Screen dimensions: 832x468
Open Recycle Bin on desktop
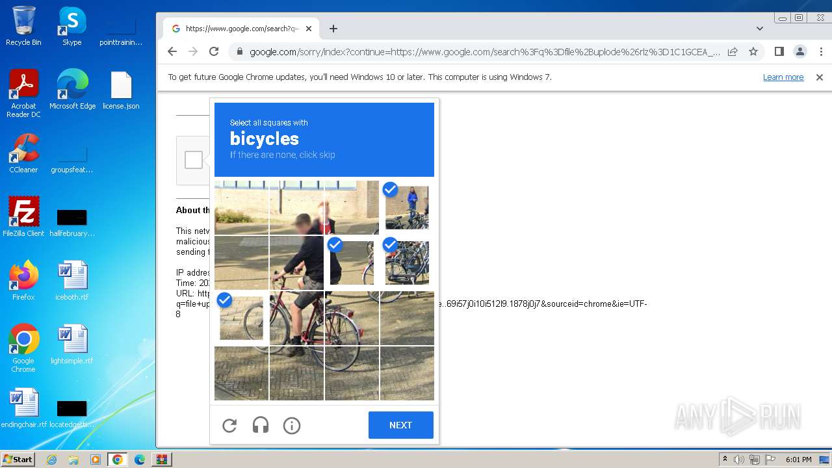(23, 26)
